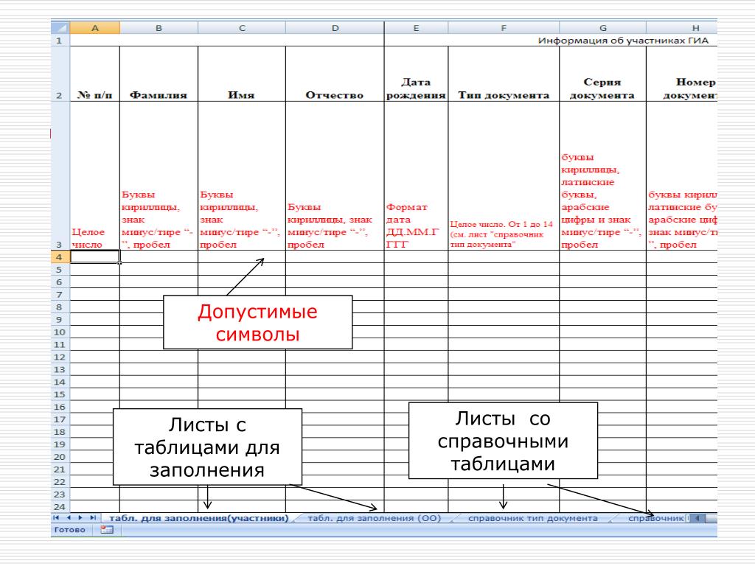755x566 pixels.
Task: Switch to 'табл. для заполнения (ОО)' tab
Action: [x=374, y=518]
